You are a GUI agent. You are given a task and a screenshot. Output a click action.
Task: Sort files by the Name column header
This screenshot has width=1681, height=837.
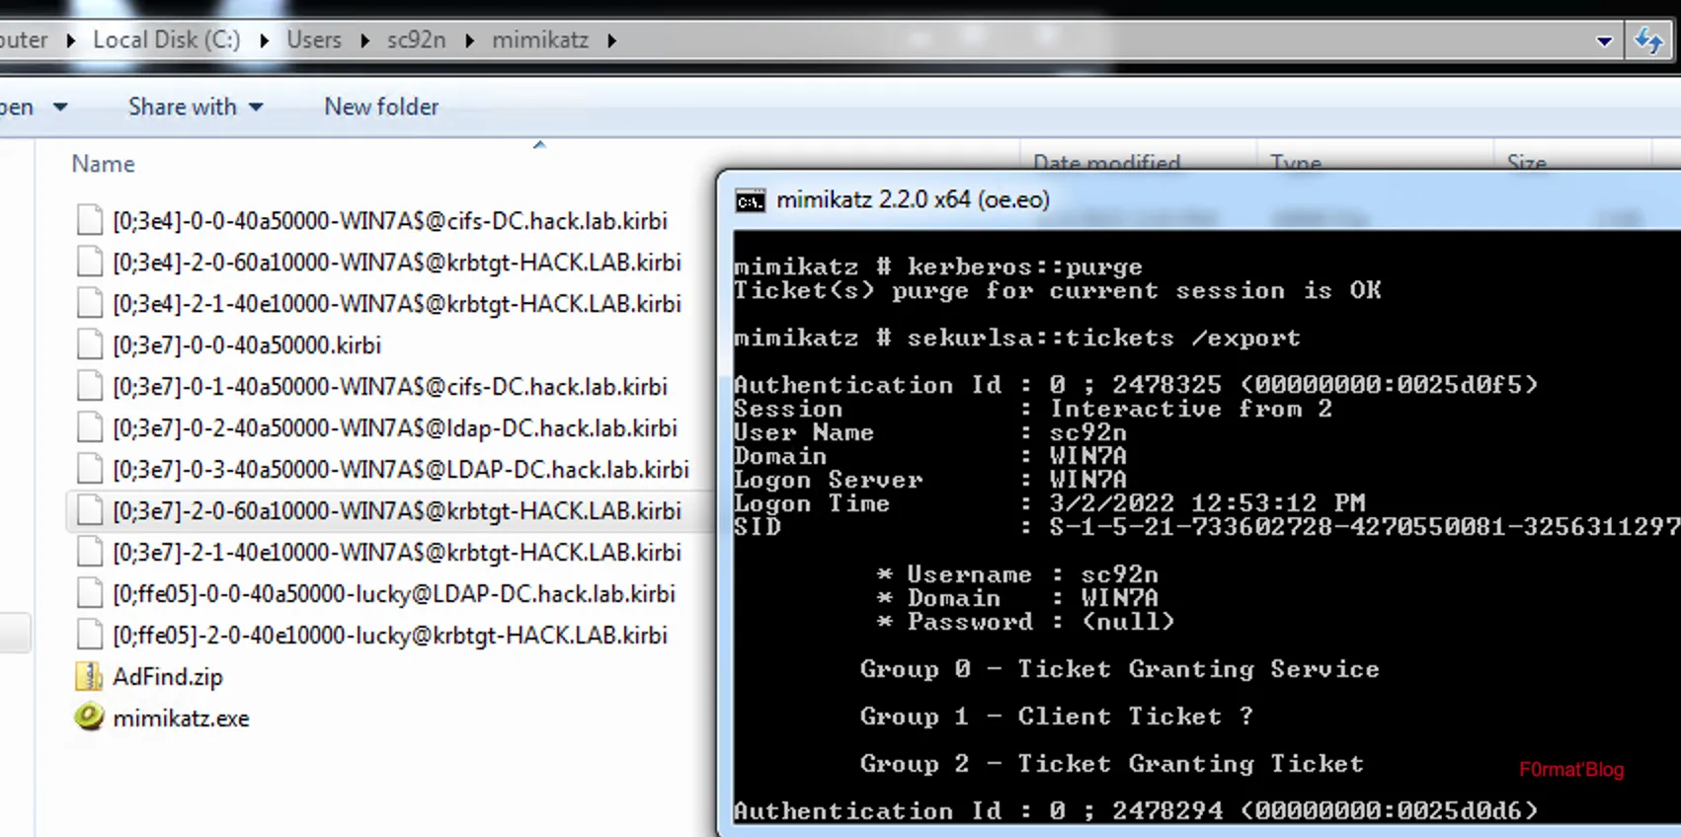pyautogui.click(x=103, y=164)
